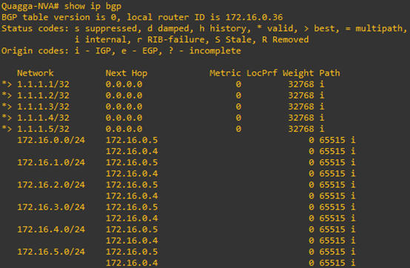Select network 1.1.1.2/32
410x268 pixels.
[43, 96]
